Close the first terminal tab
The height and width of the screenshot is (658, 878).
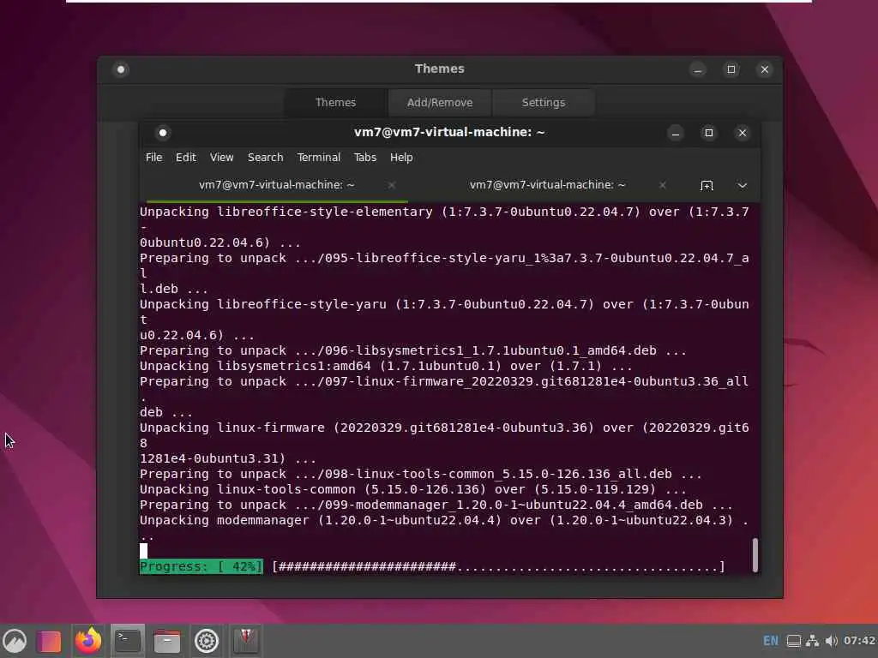click(392, 185)
